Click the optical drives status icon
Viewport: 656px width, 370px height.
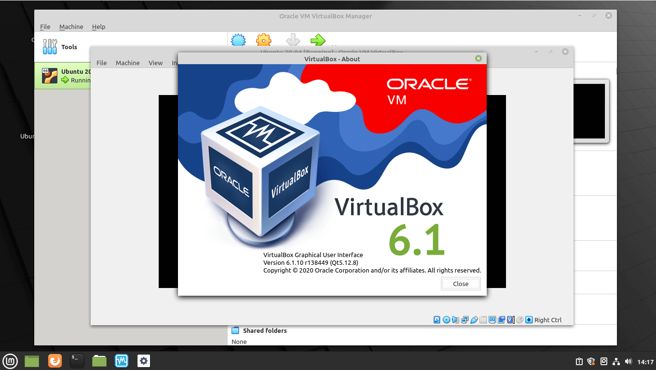[446, 319]
